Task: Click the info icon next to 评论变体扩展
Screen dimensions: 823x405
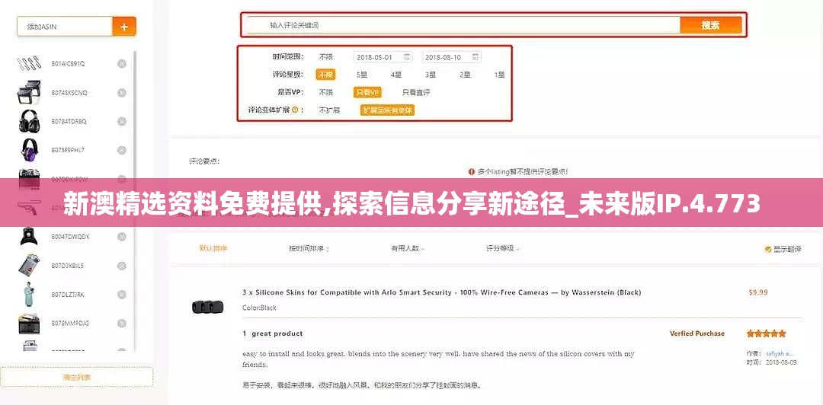Action: coord(294,110)
